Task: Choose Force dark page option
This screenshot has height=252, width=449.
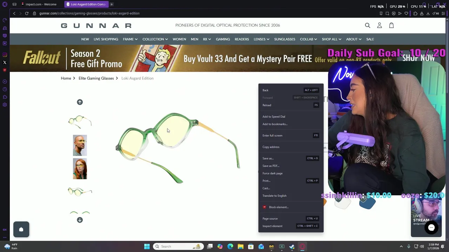Action: (x=291, y=173)
